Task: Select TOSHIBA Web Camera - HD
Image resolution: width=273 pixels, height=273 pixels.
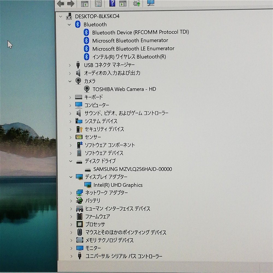Action: pos(124,89)
